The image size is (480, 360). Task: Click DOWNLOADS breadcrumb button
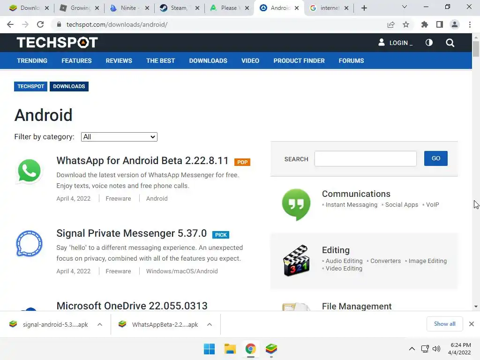coord(69,86)
